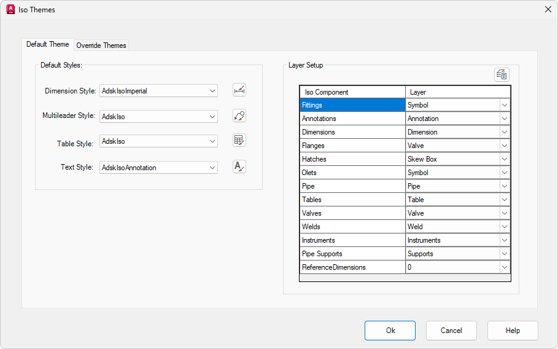Click the Cancel button
The height and width of the screenshot is (349, 558).
pos(451,331)
